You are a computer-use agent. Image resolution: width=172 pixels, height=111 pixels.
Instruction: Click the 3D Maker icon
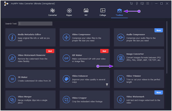(x=12, y=79)
